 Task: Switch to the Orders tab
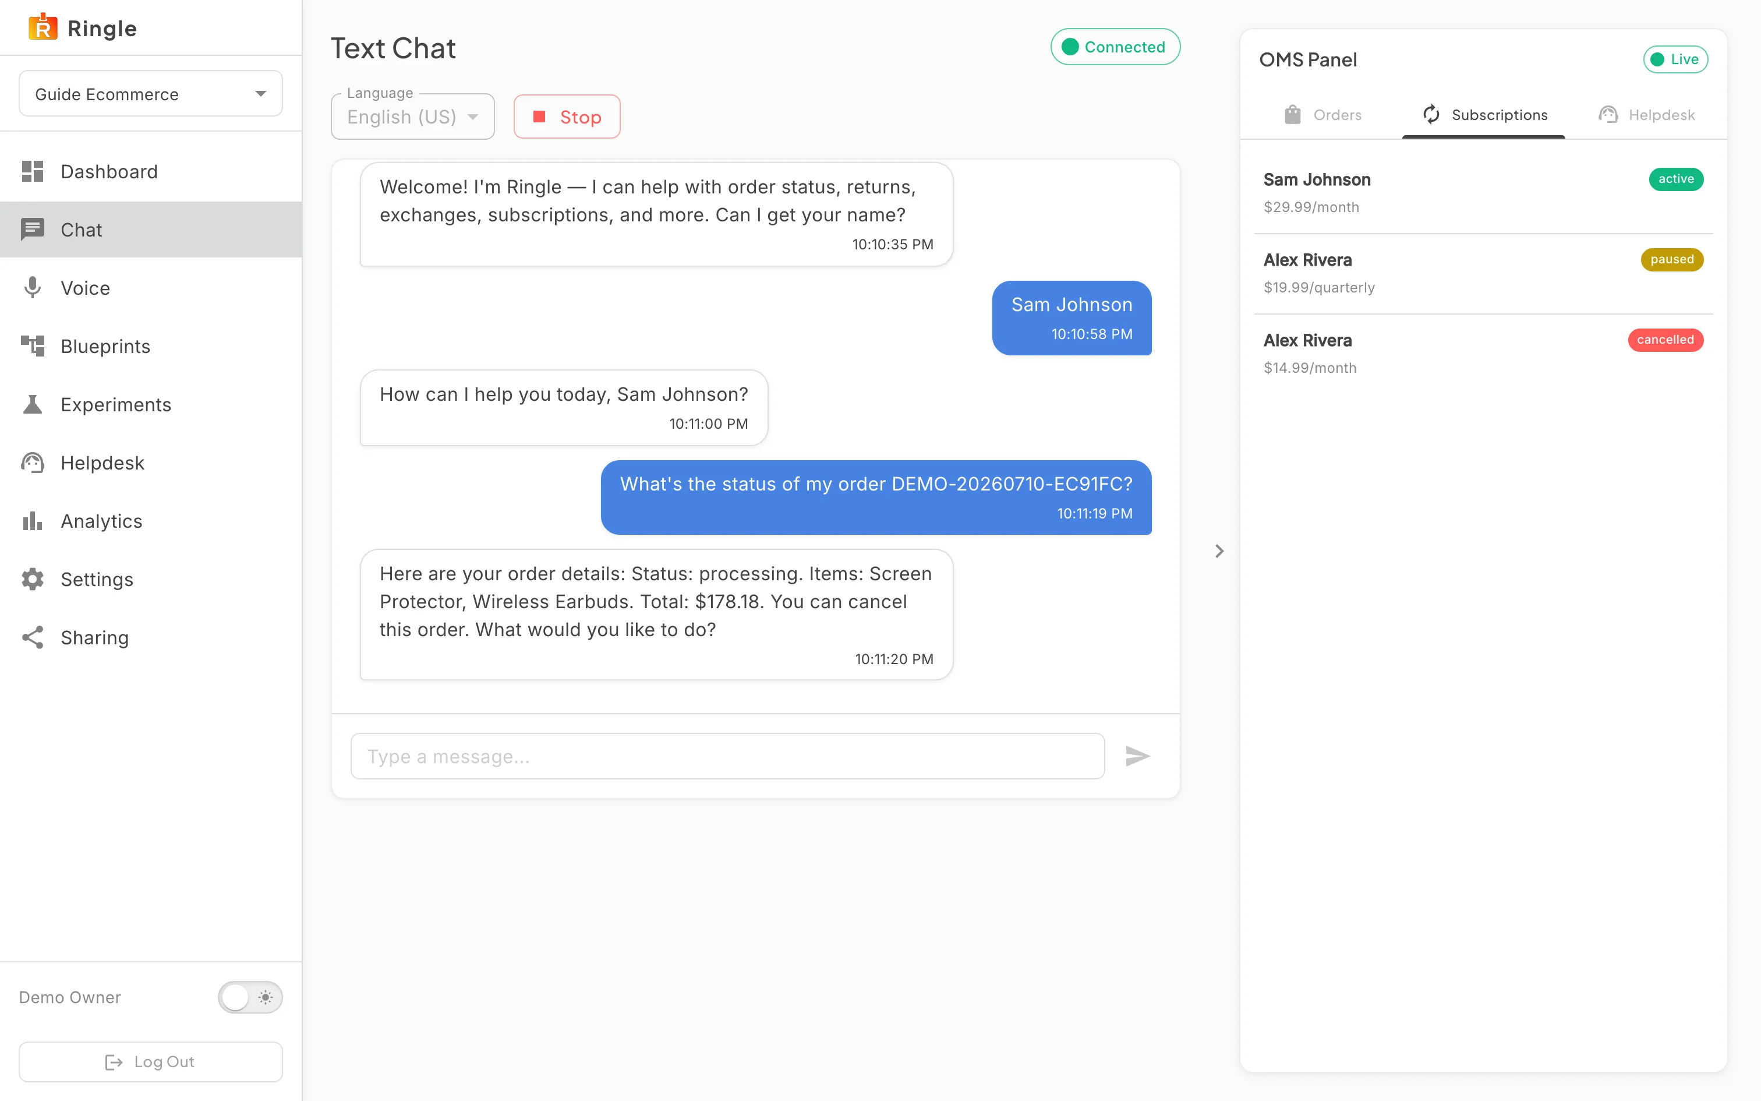(x=1322, y=114)
